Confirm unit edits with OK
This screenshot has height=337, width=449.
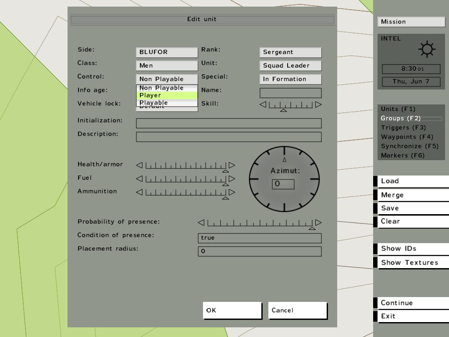[232, 310]
